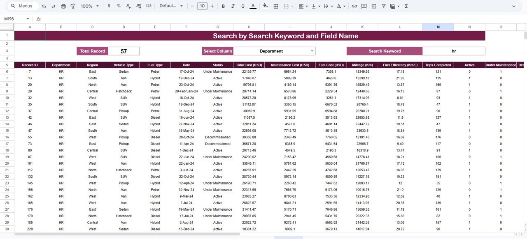
Task: Select the Print icon
Action: 63,6
